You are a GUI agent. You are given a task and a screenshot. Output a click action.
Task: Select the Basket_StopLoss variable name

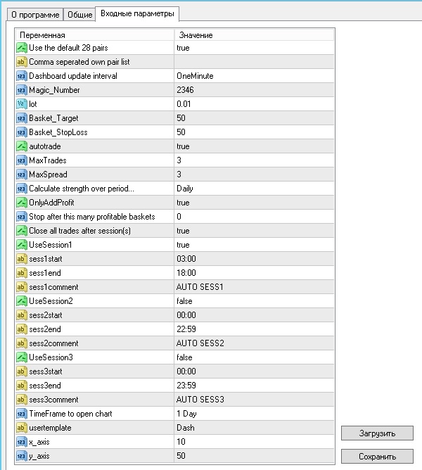click(x=58, y=132)
